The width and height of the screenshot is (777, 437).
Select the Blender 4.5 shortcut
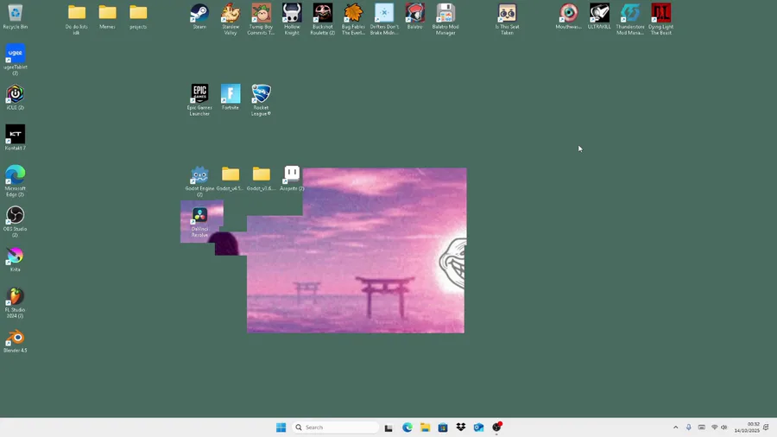tap(15, 340)
